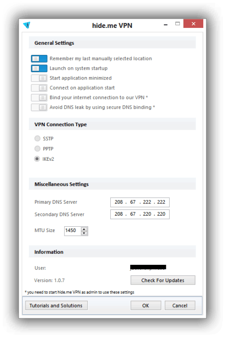Select IKEv2 as VPN connection type
Viewport: 225px width, 337px height.
[x=37, y=159]
